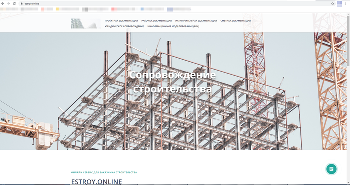This screenshot has width=350, height=185.
Task: Bookmark this page with the star icon
Action: coord(332,4)
